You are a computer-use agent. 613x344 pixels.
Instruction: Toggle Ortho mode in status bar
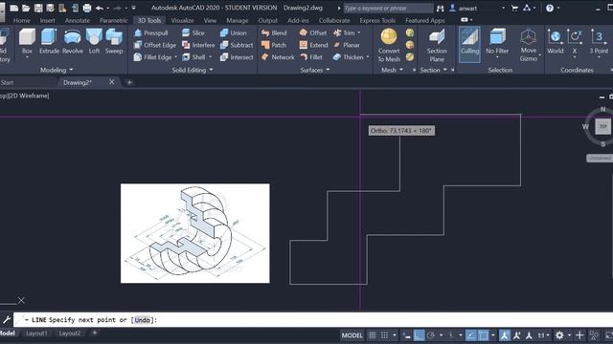click(420, 335)
